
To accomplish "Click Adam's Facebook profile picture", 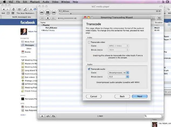I will tap(24, 31).
